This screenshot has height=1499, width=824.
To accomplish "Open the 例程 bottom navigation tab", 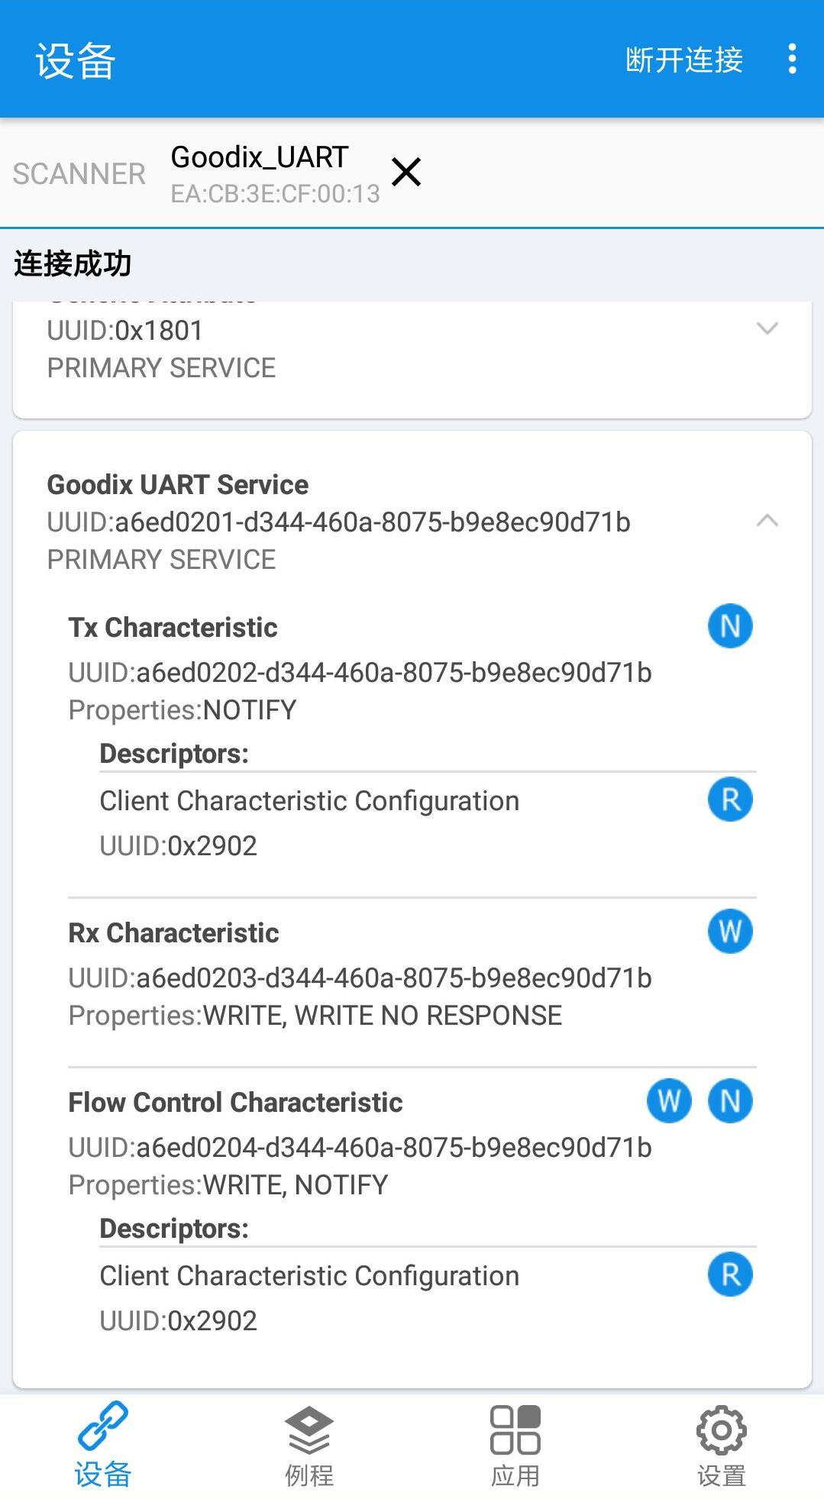I will [309, 1446].
